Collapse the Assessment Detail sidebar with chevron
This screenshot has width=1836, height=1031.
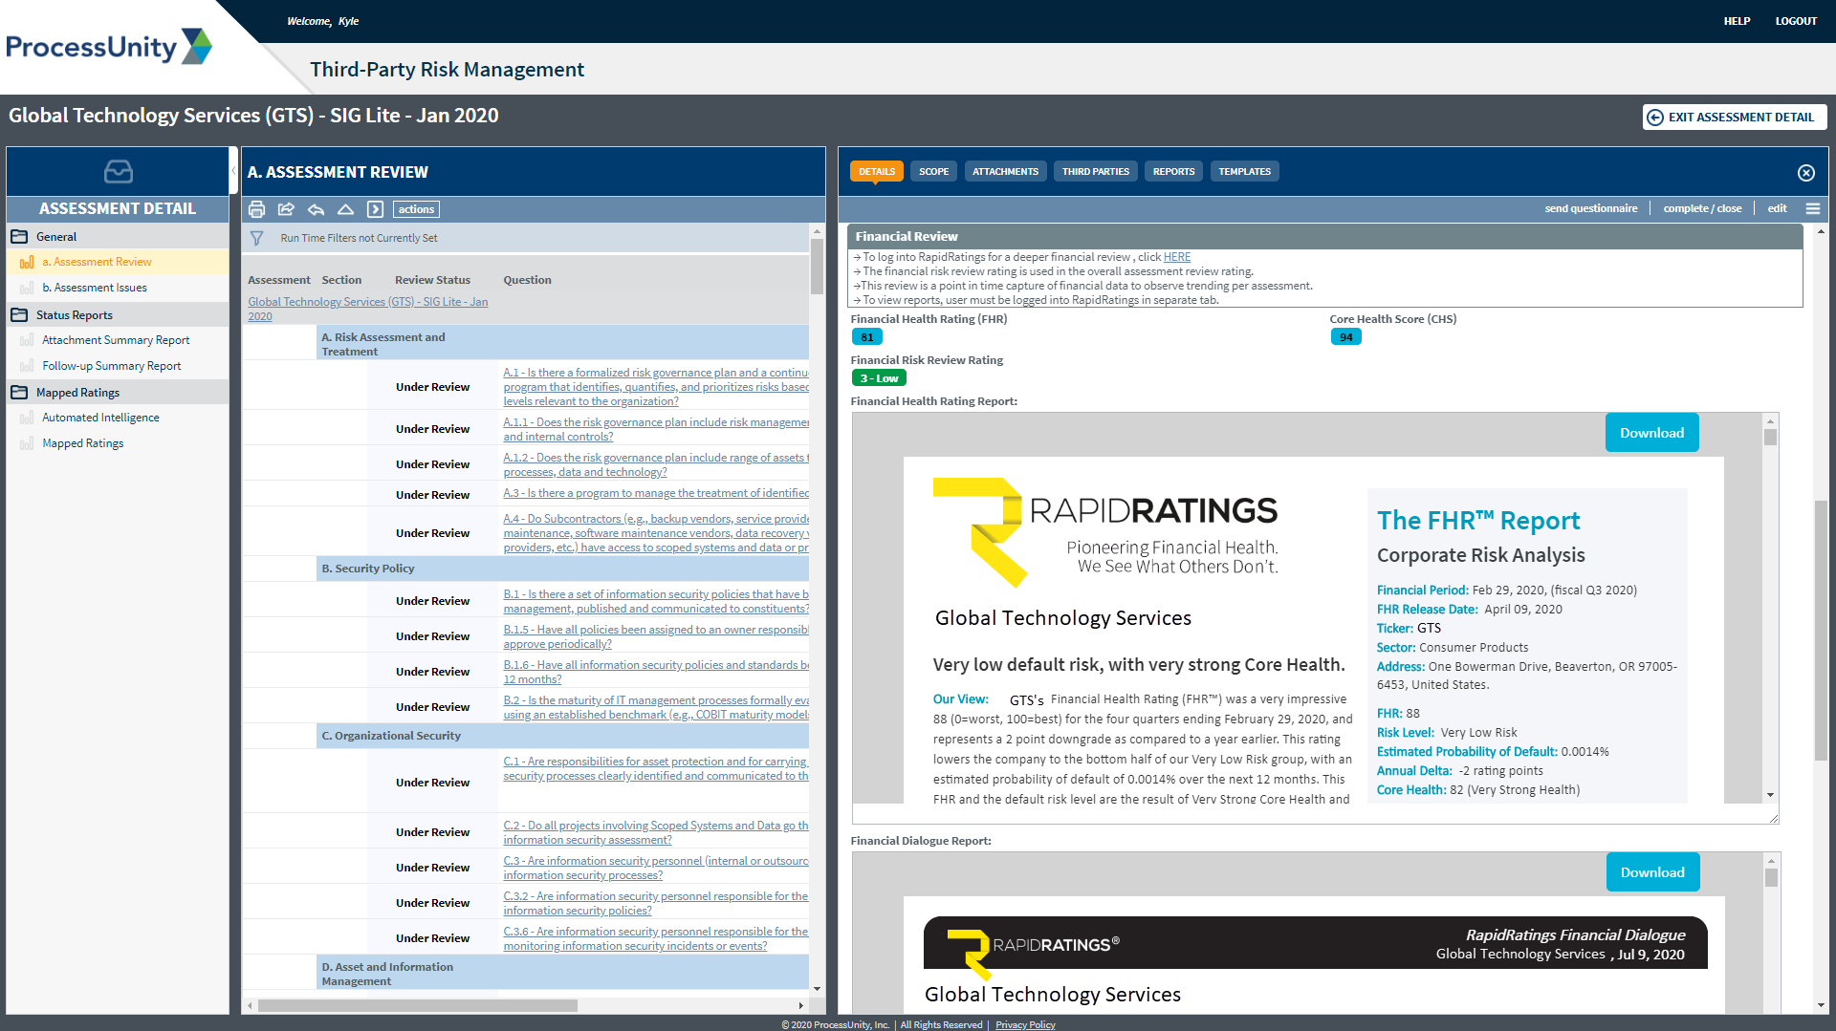(233, 172)
